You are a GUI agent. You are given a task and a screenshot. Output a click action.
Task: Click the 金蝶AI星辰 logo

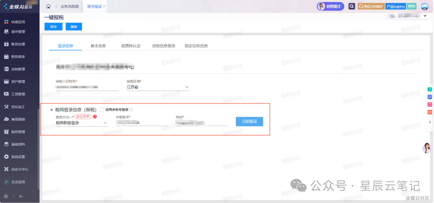(18, 7)
